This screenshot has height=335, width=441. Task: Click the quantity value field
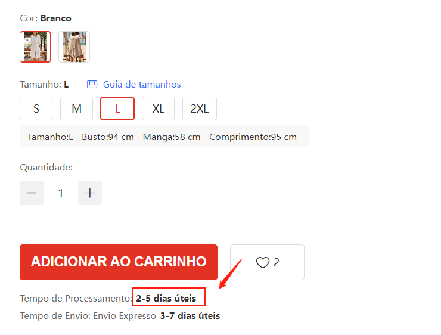tap(61, 193)
